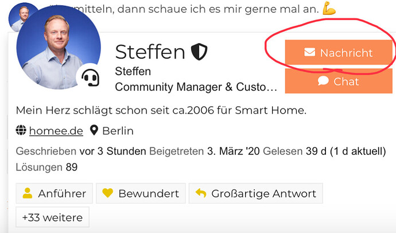Screen dimensions: 396x233
Task: Open Steffen's large profile picture
Action: point(59,49)
